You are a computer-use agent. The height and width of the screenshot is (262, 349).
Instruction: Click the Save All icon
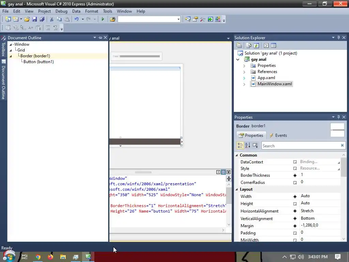(x=42, y=19)
